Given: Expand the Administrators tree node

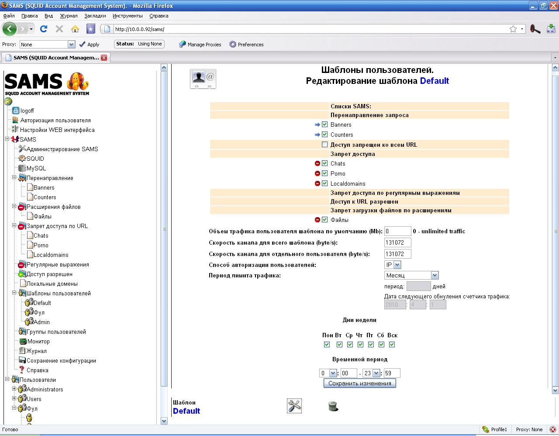Looking at the screenshot, I should (14, 389).
